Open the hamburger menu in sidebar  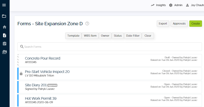click(x=4, y=5)
